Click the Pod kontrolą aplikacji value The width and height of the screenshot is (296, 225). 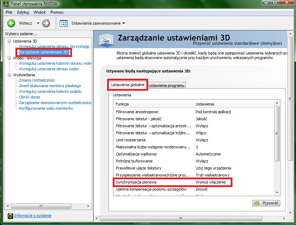click(213, 112)
